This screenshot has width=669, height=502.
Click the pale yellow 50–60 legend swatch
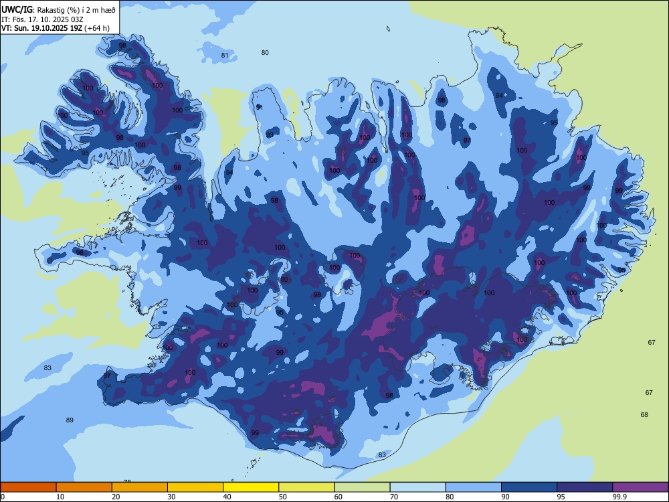click(306, 487)
